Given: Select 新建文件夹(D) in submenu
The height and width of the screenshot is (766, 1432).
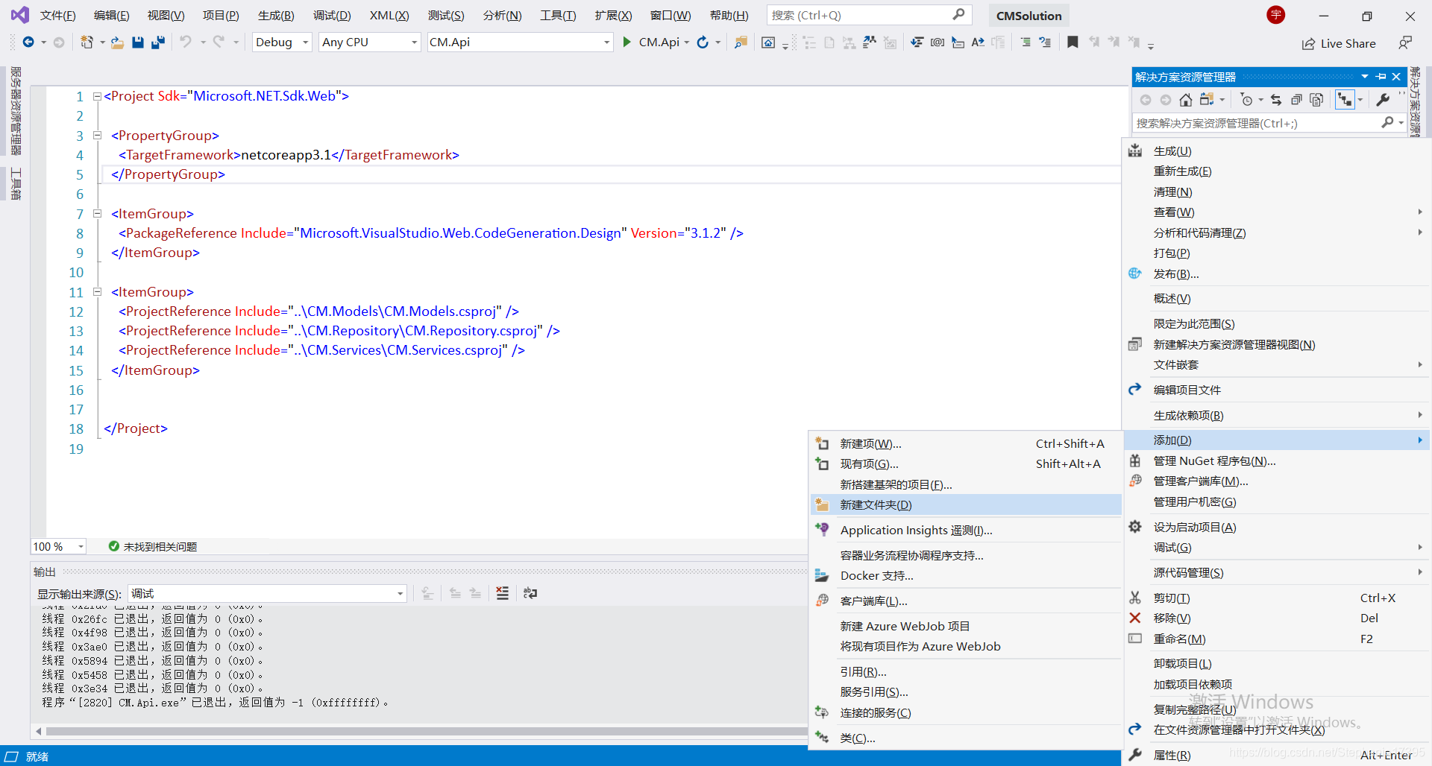Looking at the screenshot, I should tap(966, 505).
